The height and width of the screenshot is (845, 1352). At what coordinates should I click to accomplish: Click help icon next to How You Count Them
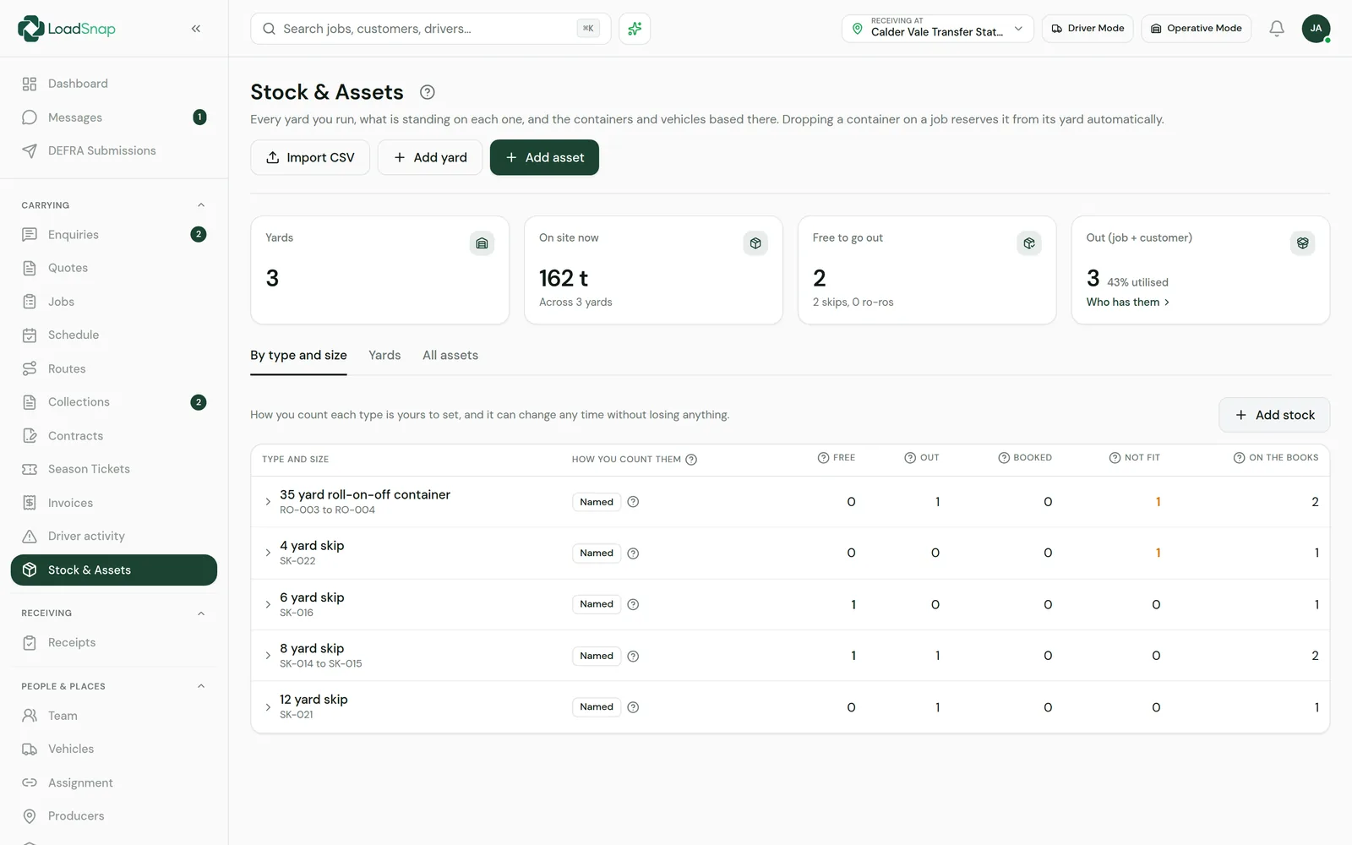[x=691, y=460]
